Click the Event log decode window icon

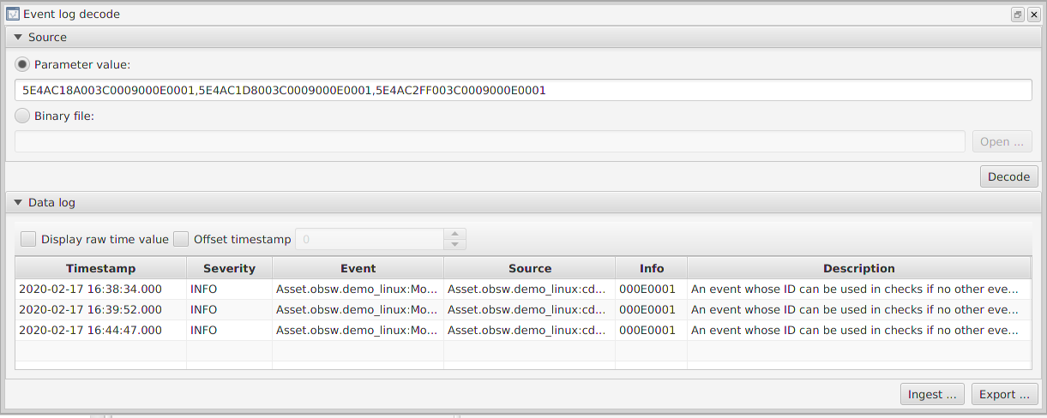point(13,14)
